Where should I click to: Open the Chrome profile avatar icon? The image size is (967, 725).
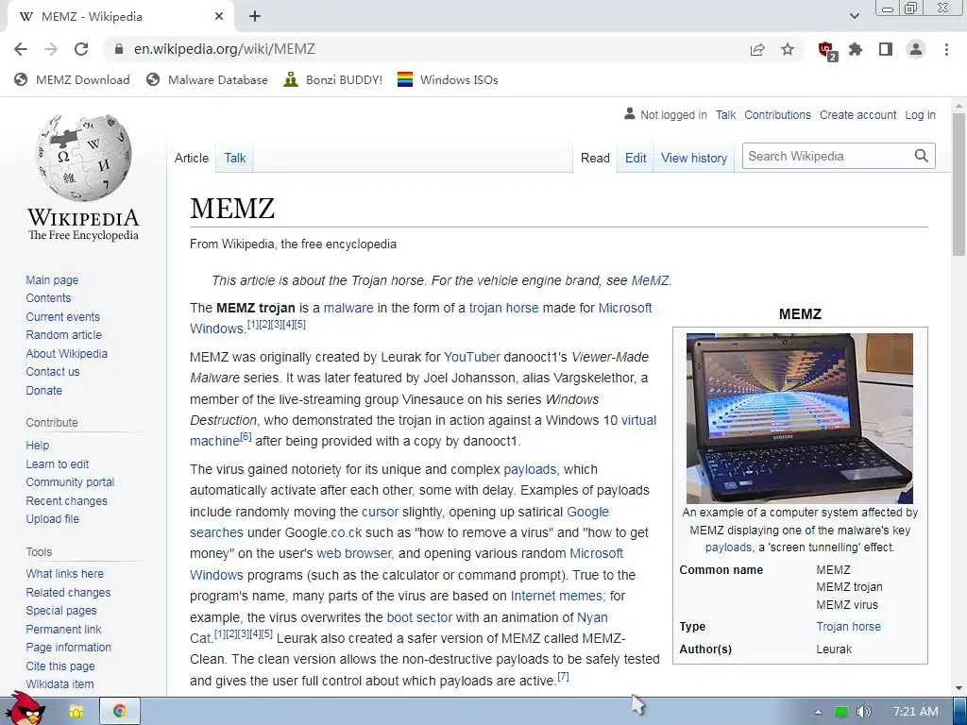coord(916,49)
